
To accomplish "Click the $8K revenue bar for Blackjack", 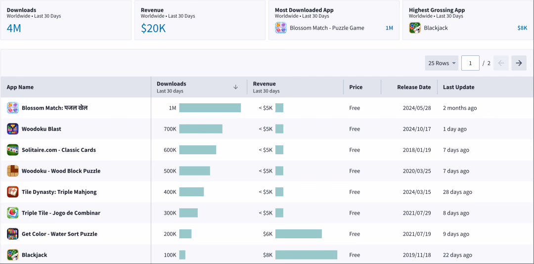I will click(306, 255).
